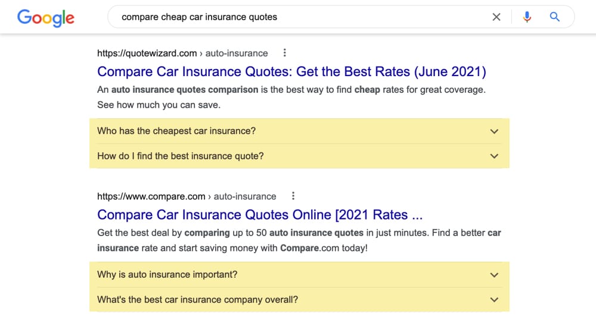
Task: Click the 'Who has the cheapest car insurance?' question text
Action: [x=176, y=131]
